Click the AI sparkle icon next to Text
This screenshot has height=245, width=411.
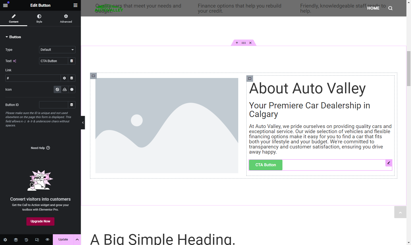tap(15, 61)
